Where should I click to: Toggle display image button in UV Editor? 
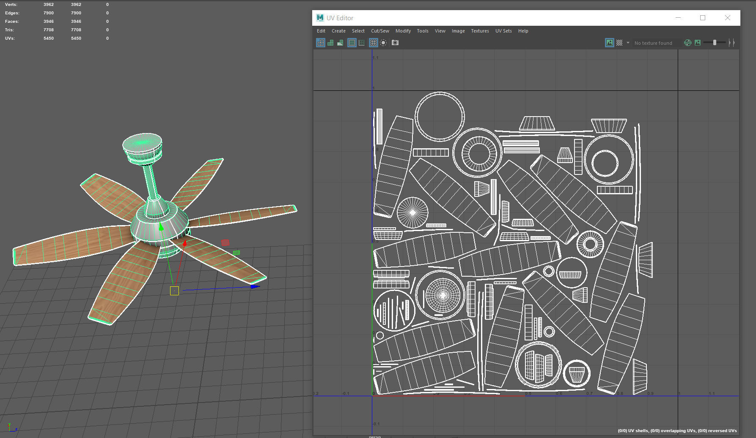point(610,43)
